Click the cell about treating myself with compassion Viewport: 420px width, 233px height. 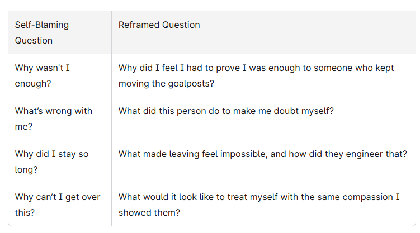[x=257, y=205]
